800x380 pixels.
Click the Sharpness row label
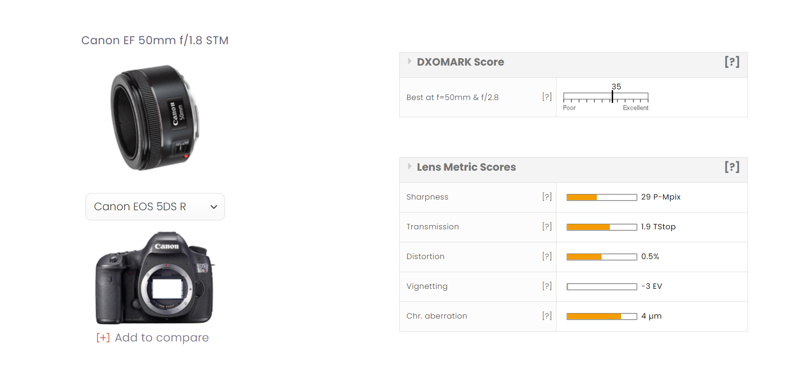click(427, 197)
